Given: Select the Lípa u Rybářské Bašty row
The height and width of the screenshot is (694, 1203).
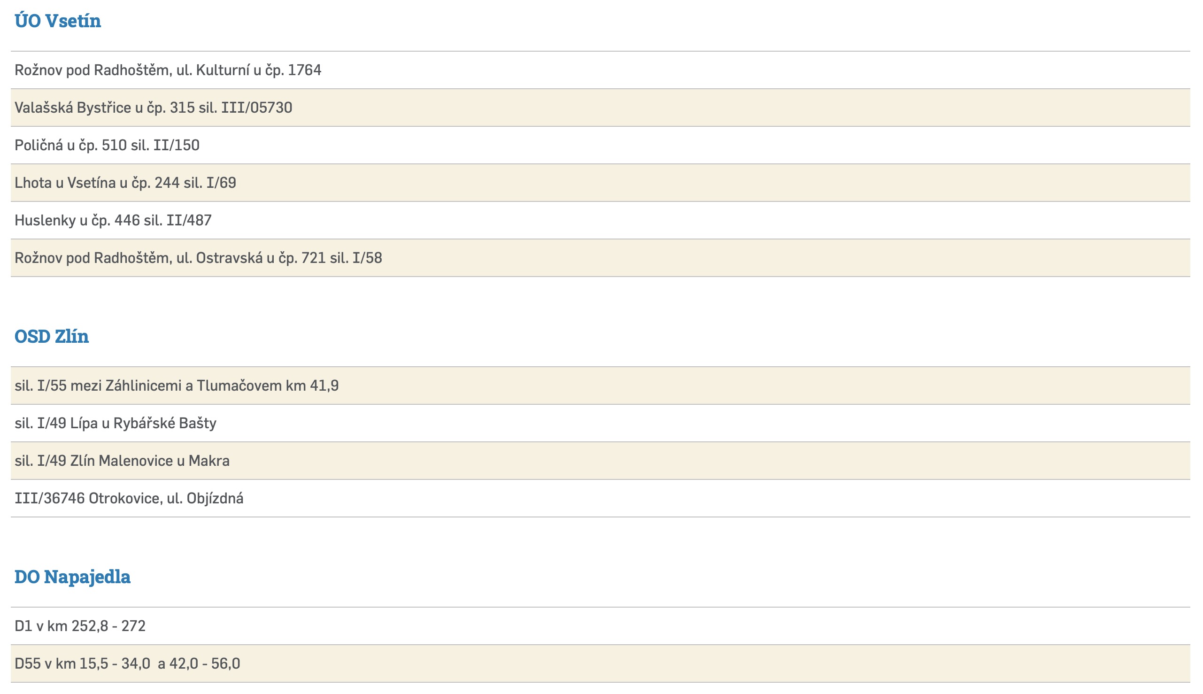Looking at the screenshot, I should [x=116, y=423].
